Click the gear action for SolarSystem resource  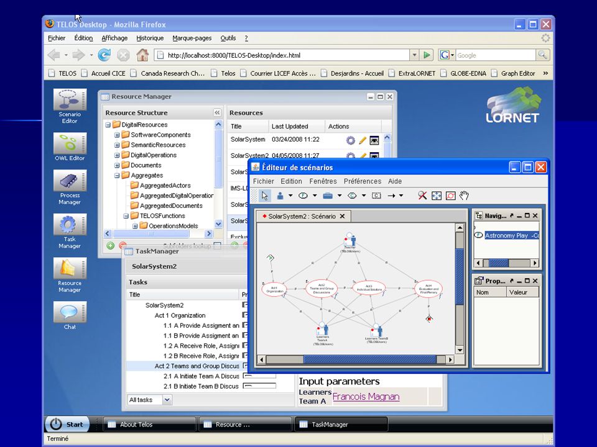(x=350, y=140)
